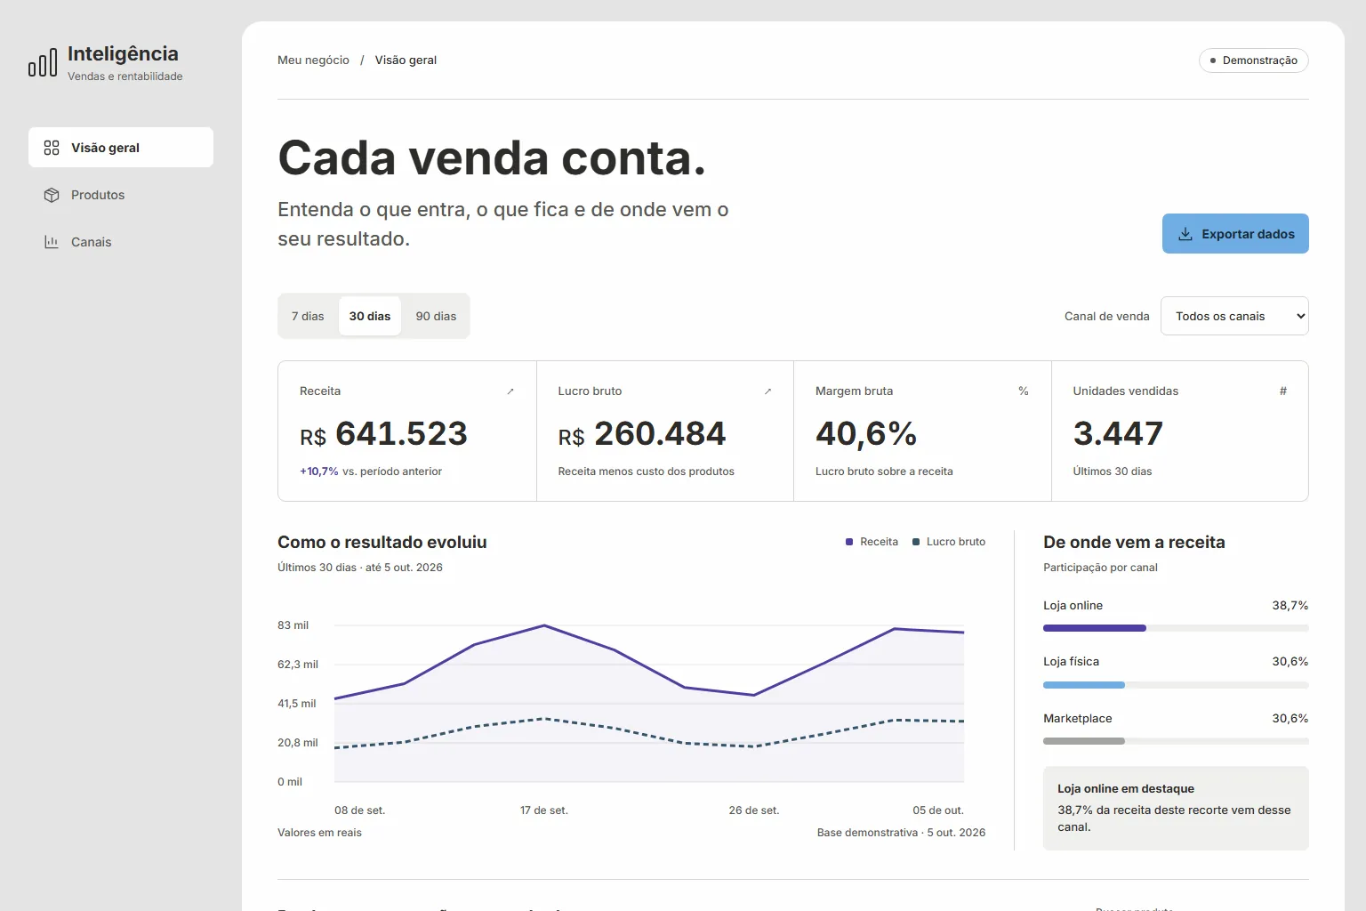This screenshot has width=1366, height=911.
Task: Click the hash icon on Unidades vendidas card
Action: point(1283,391)
